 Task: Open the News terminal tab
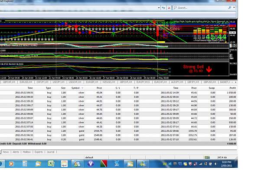coord(6,152)
